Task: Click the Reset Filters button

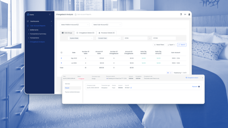Action: pos(159,45)
